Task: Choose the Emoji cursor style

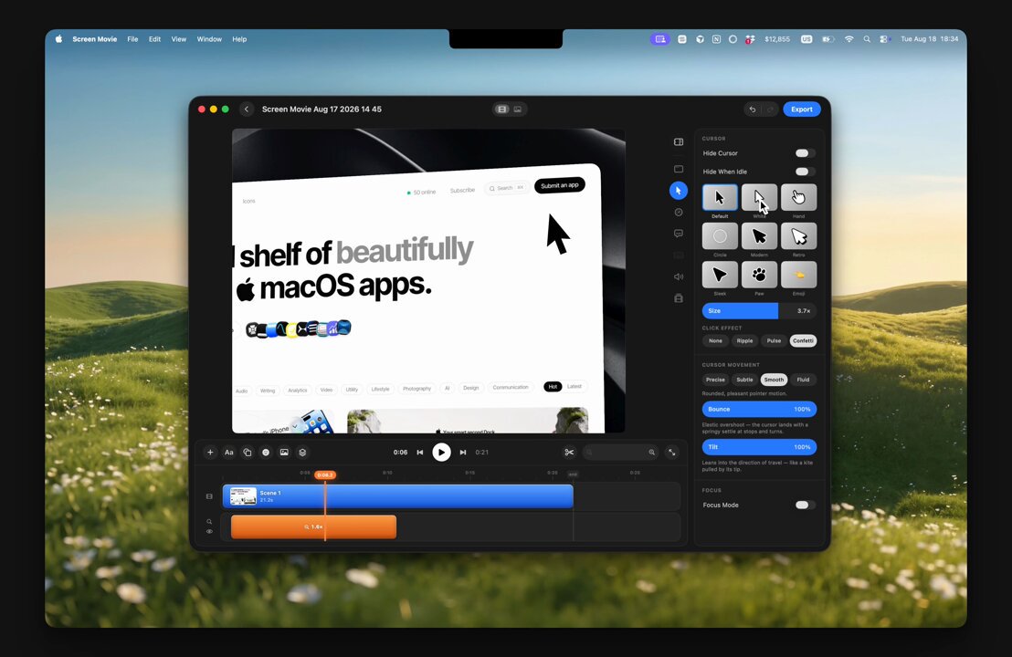Action: [798, 275]
